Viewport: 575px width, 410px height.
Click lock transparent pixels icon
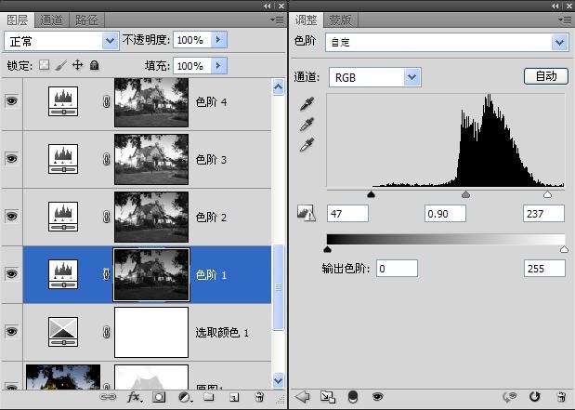44,65
